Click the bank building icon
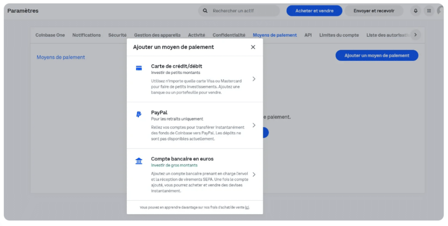 (139, 161)
